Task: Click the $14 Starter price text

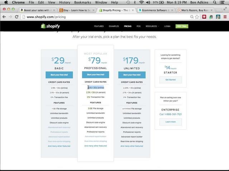Action: point(170,68)
